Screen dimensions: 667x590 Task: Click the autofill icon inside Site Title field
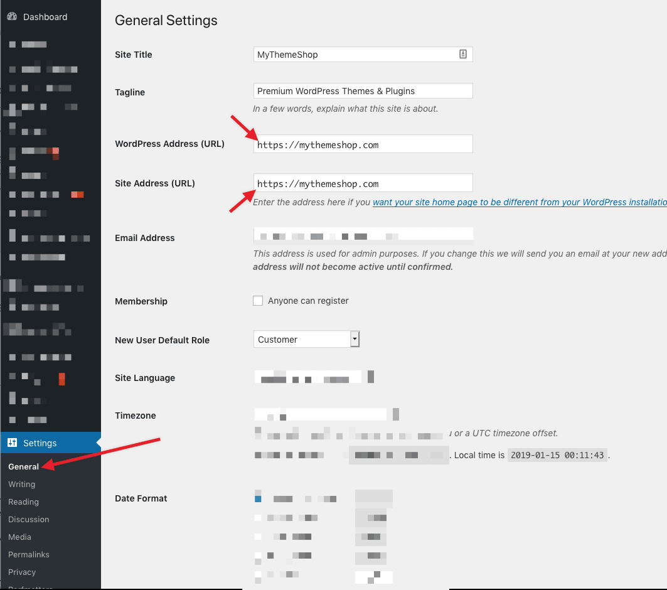tap(463, 54)
